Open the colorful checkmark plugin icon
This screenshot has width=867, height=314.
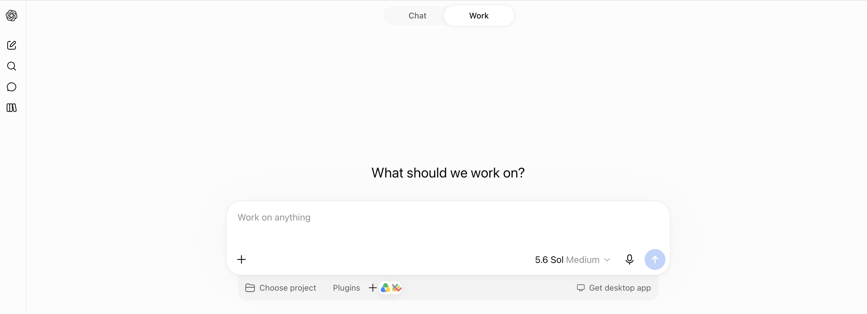click(x=397, y=288)
